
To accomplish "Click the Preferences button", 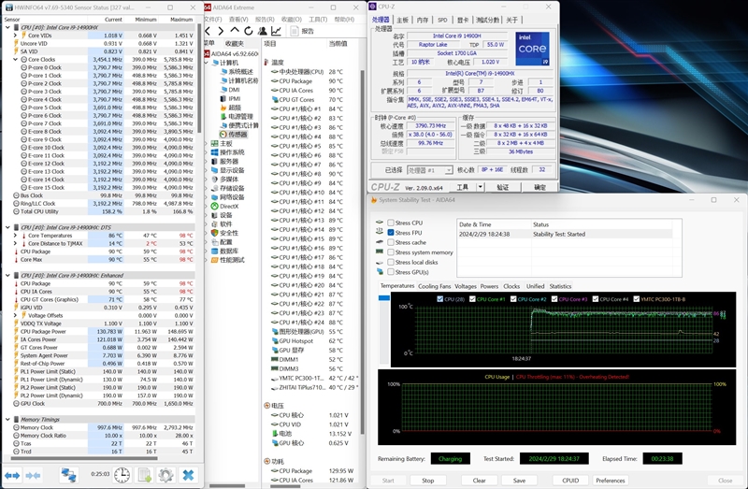I will tap(611, 480).
